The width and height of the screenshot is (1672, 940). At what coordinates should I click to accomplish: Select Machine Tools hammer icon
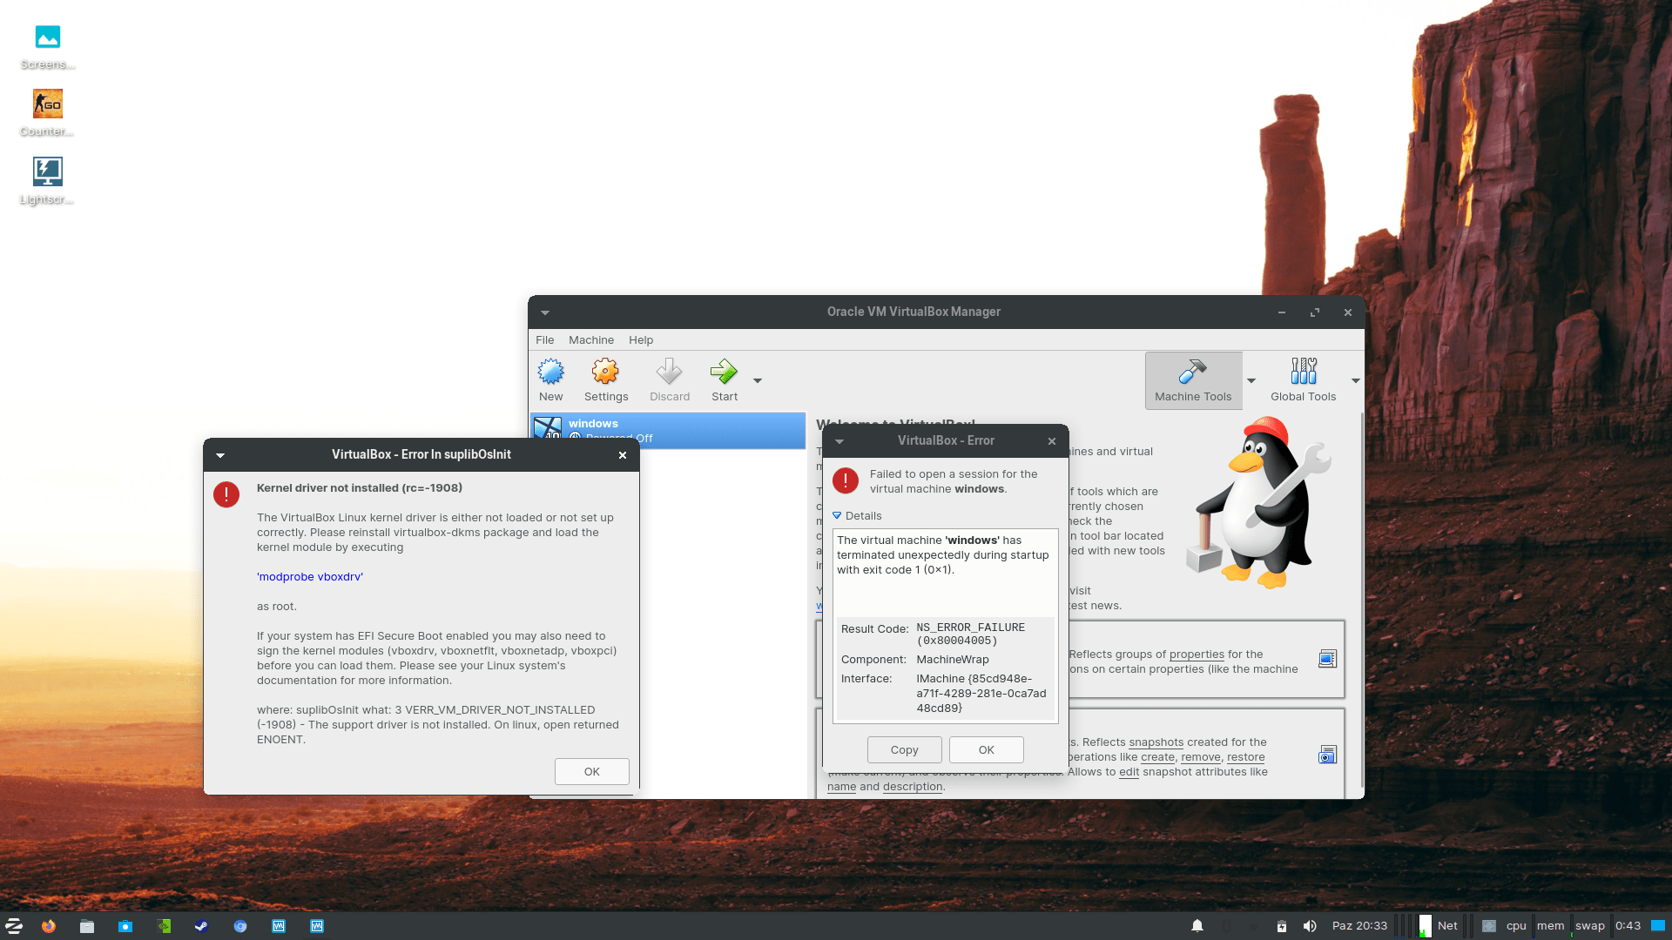pyautogui.click(x=1192, y=373)
